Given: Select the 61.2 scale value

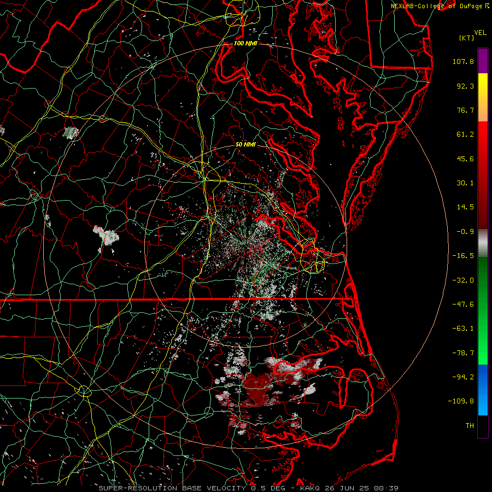Looking at the screenshot, I should (x=465, y=134).
